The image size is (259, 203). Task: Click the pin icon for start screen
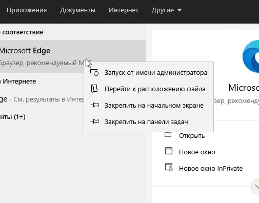(x=94, y=105)
